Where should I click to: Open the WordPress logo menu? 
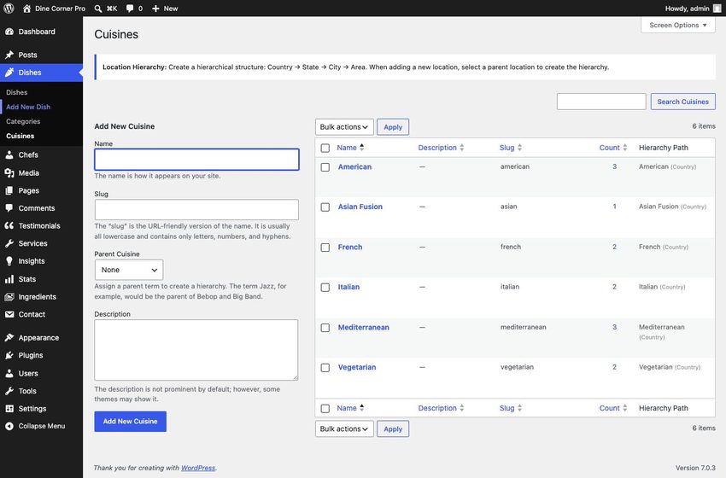click(x=9, y=9)
